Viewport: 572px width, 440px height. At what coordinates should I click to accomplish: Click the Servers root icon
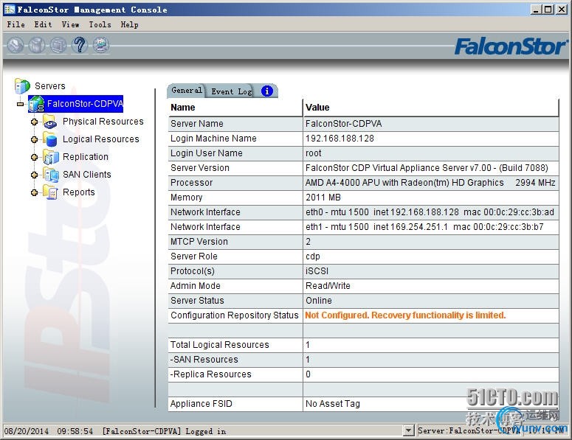coord(22,86)
